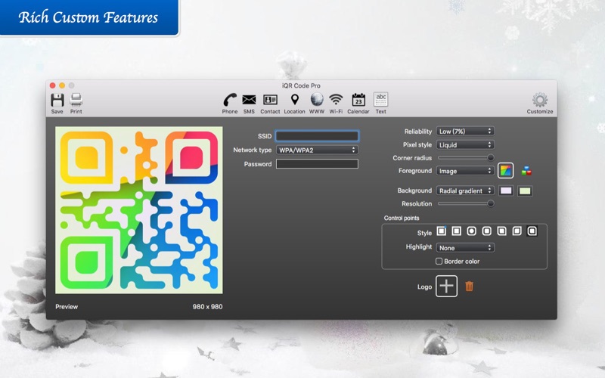Click the foreground image well
The image size is (605, 378).
click(505, 171)
